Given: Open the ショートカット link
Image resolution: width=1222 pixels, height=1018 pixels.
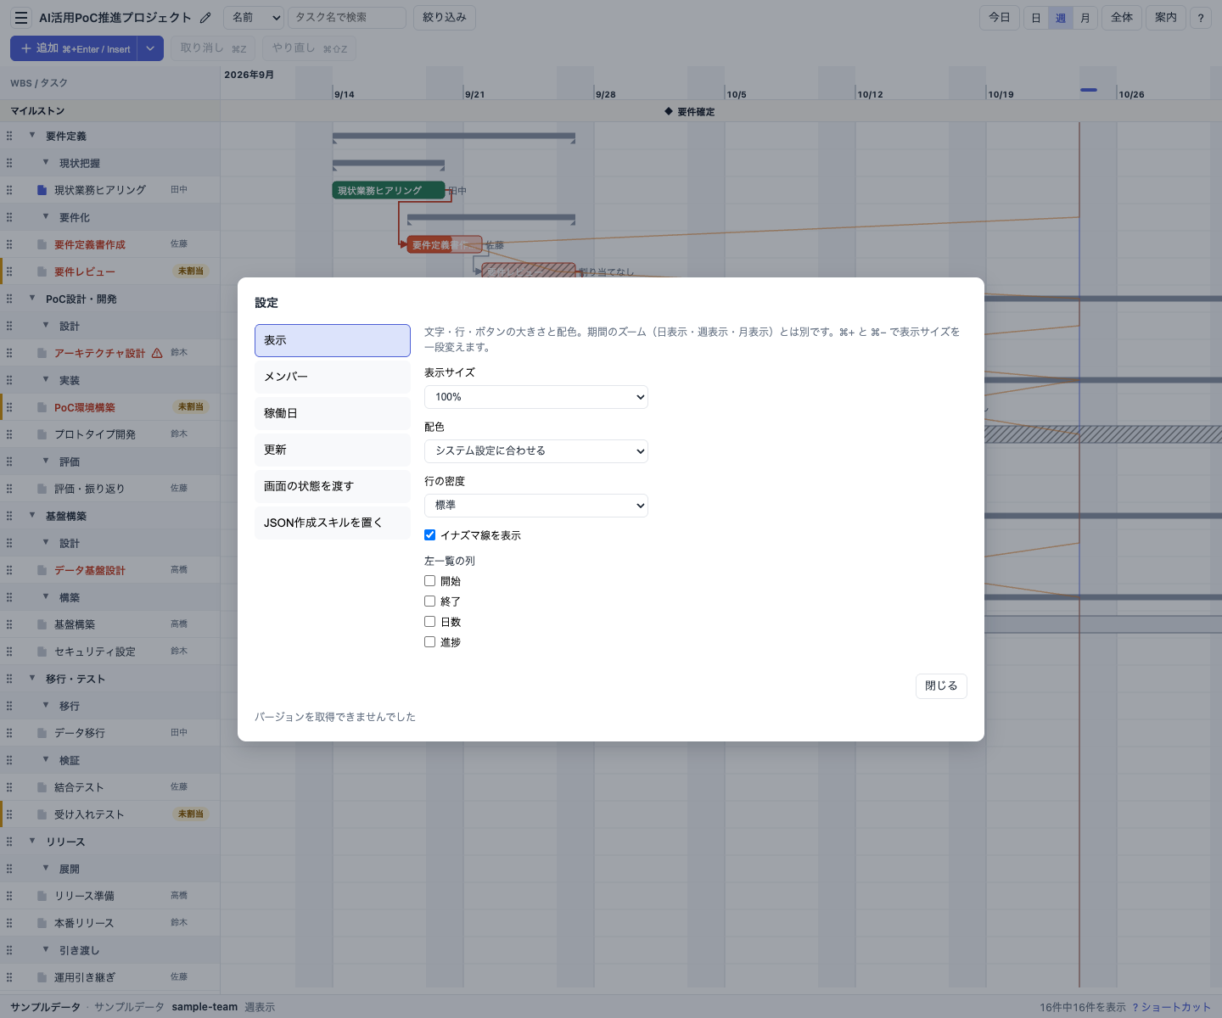Looking at the screenshot, I should [1171, 1007].
